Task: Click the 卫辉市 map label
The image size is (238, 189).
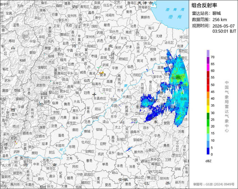Action: [x=40, y=136]
